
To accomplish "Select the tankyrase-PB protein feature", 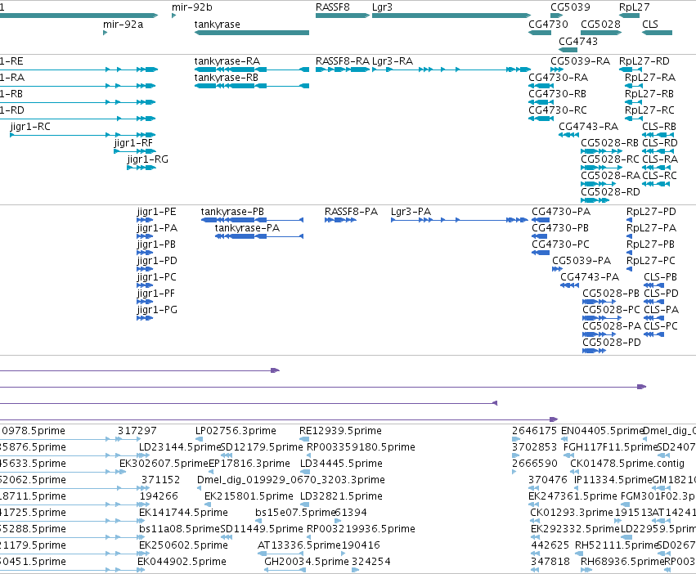I will [x=252, y=220].
